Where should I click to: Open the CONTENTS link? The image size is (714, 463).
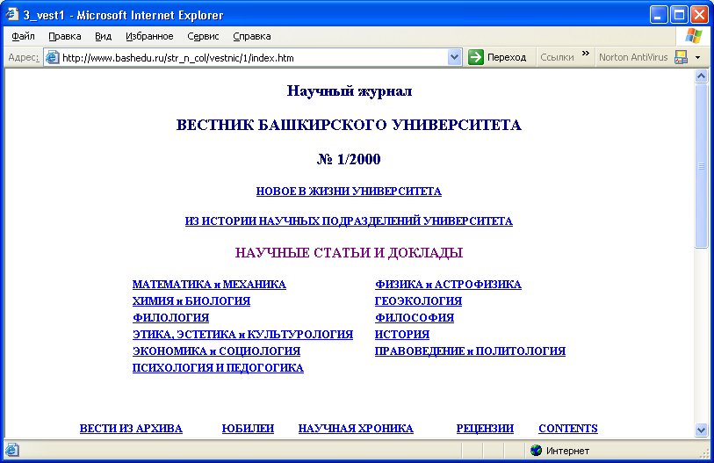(x=568, y=429)
